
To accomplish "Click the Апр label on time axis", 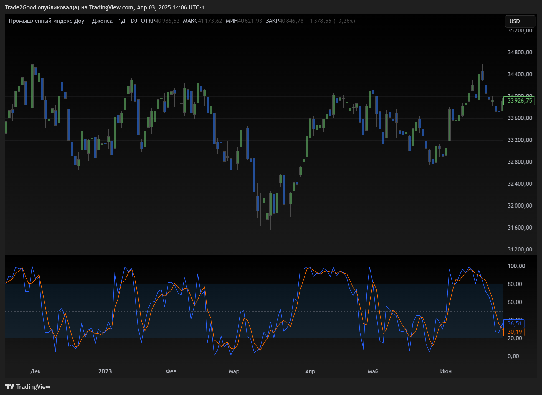I will click(x=310, y=371).
